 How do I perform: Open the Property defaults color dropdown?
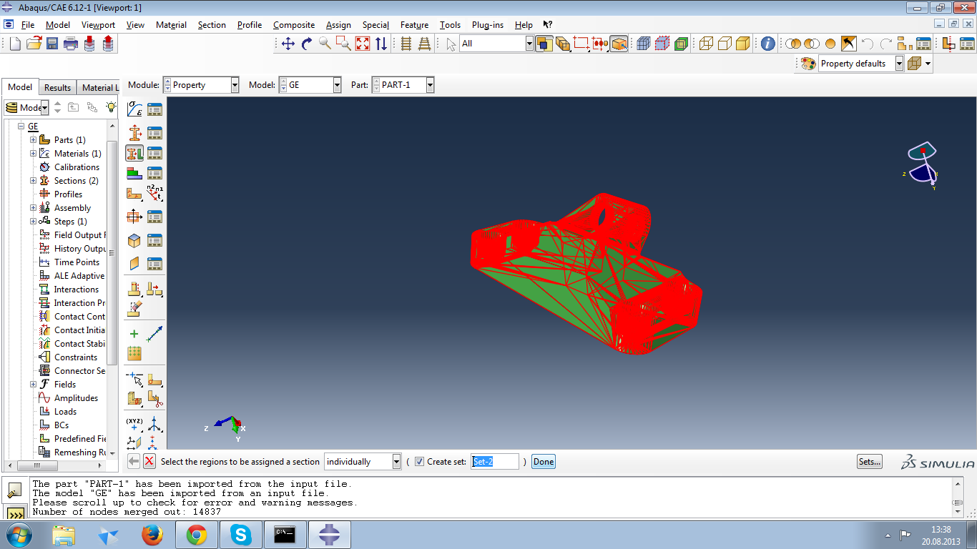tap(899, 64)
